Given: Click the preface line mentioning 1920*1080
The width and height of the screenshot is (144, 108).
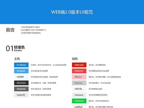Looking at the screenshot, I should coord(33,30).
